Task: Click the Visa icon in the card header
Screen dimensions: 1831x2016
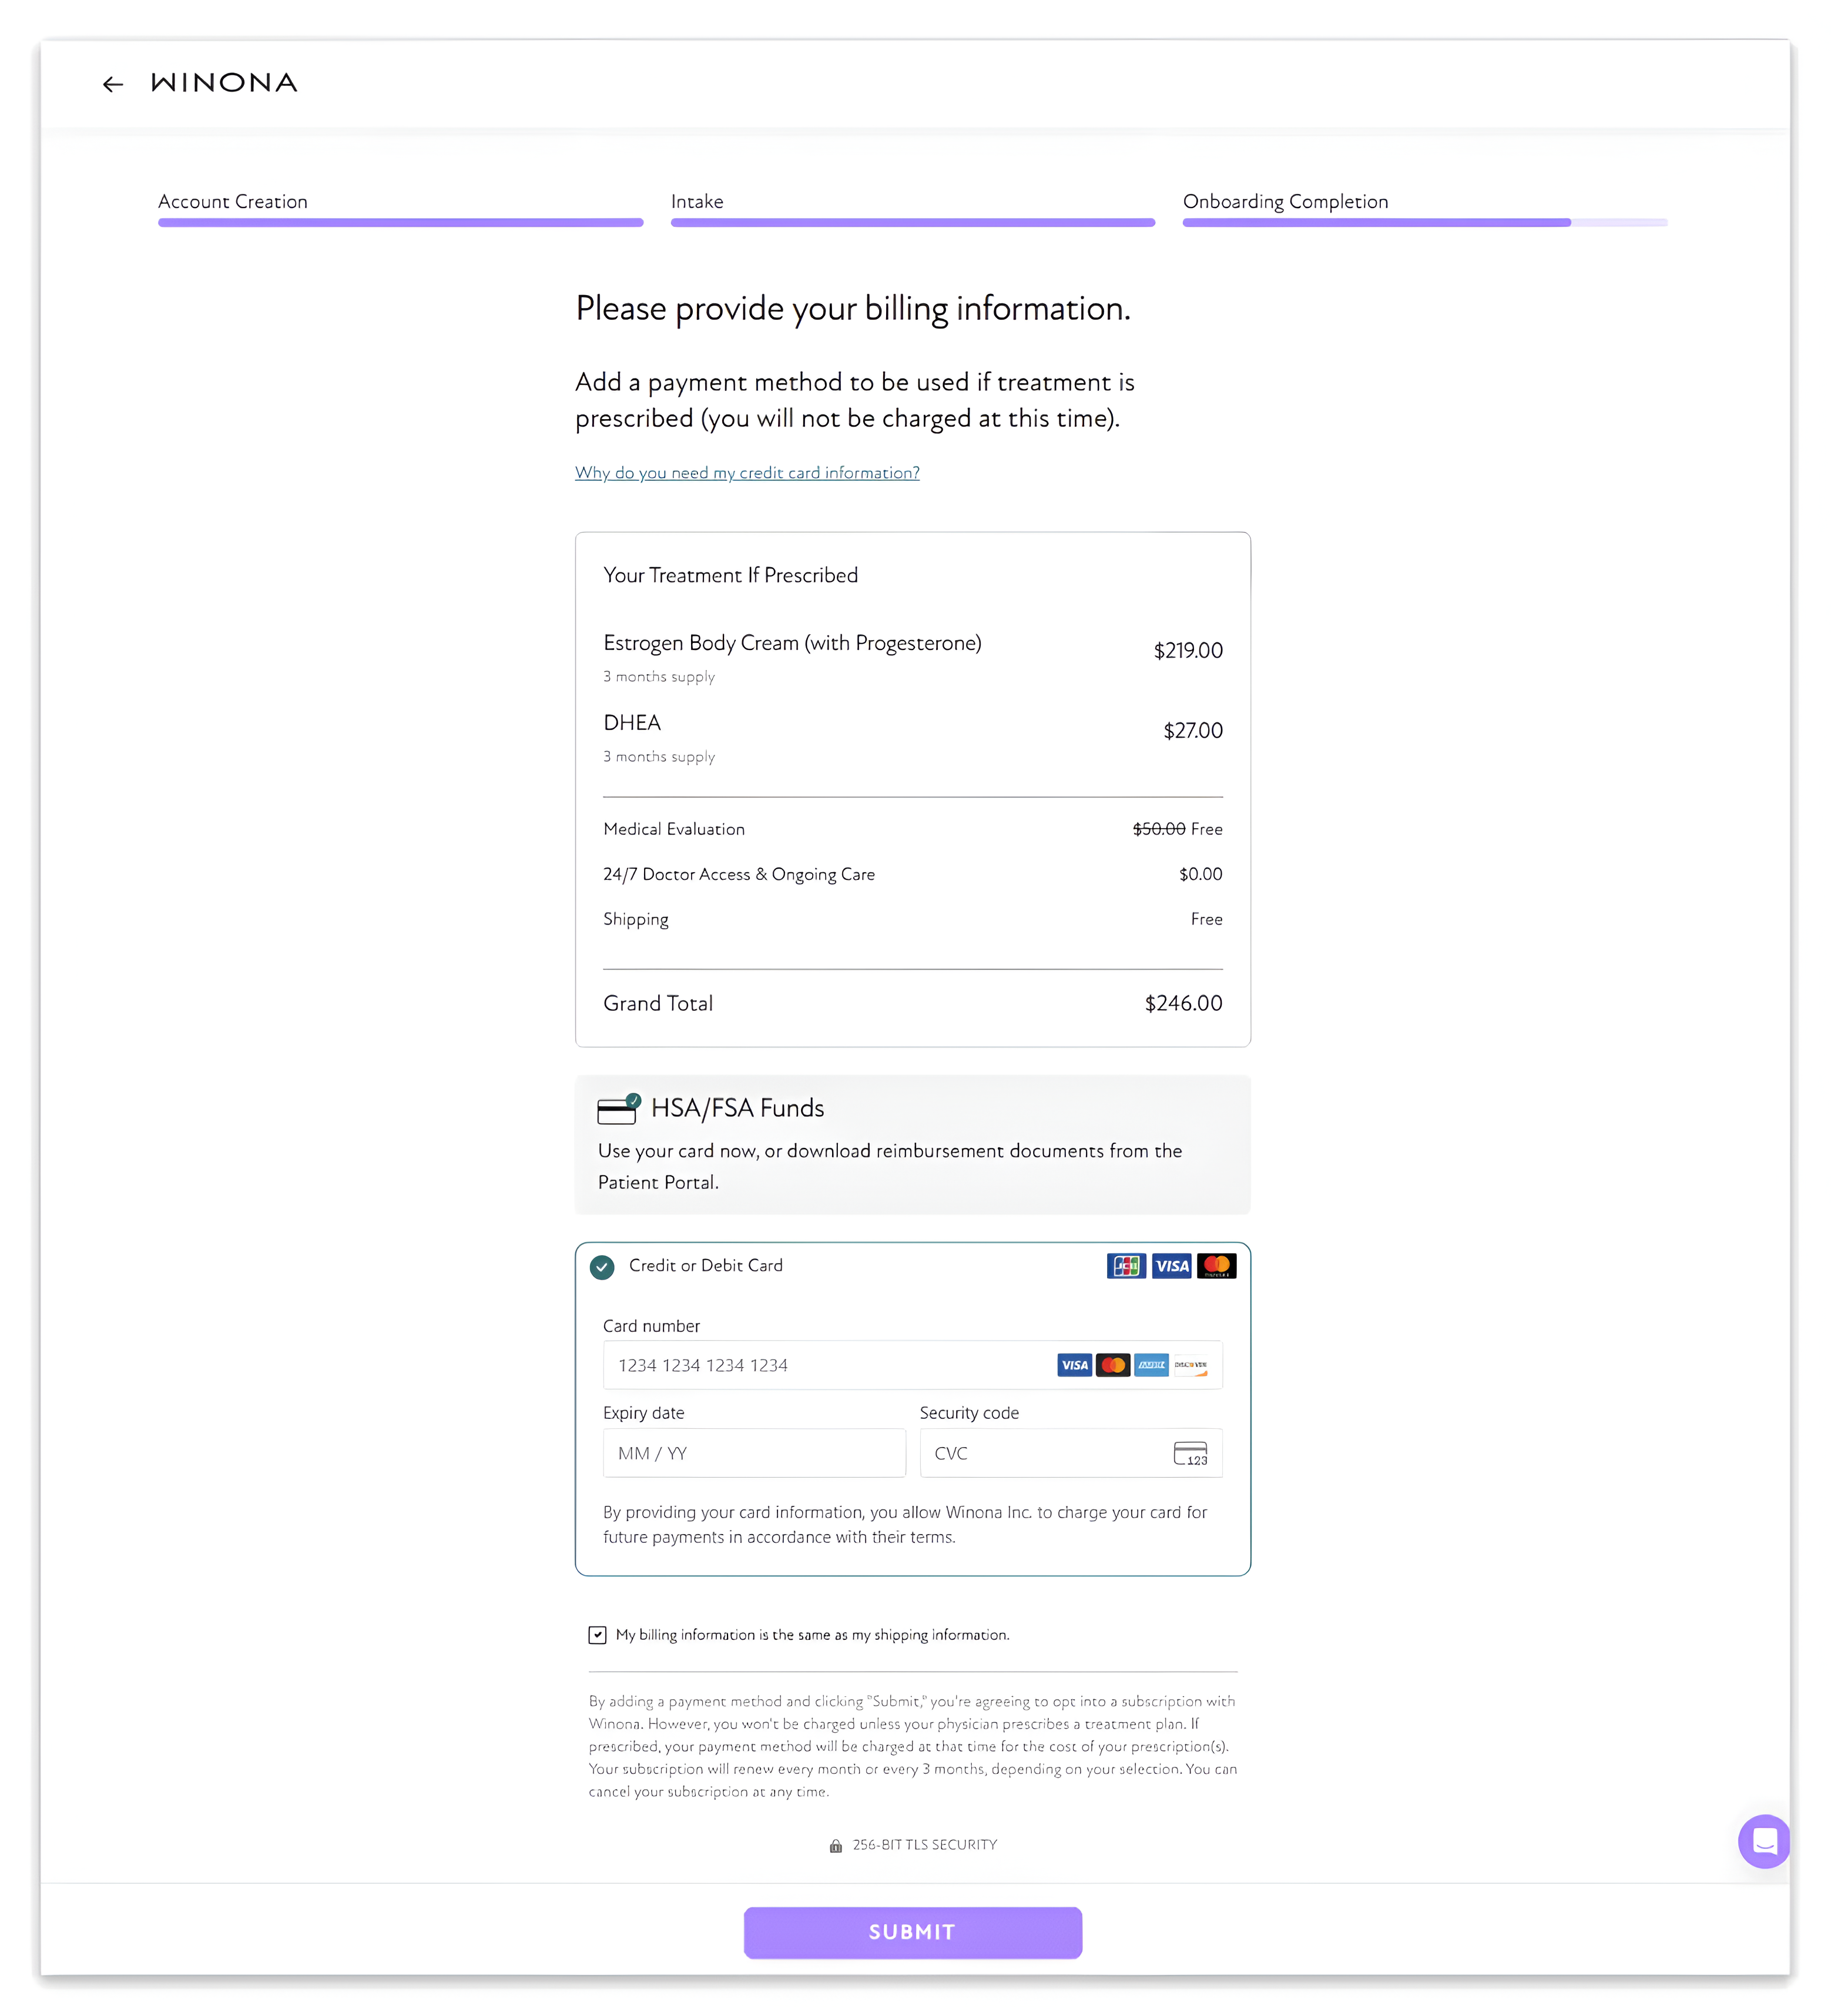Action: pyautogui.click(x=1171, y=1265)
